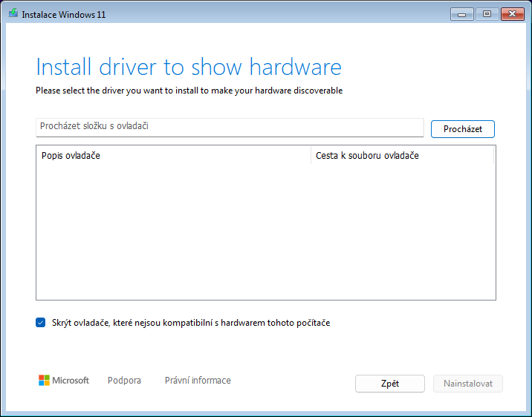Close the Instalace Windows 11 window
The width and height of the screenshot is (532, 417).
[x=513, y=14]
